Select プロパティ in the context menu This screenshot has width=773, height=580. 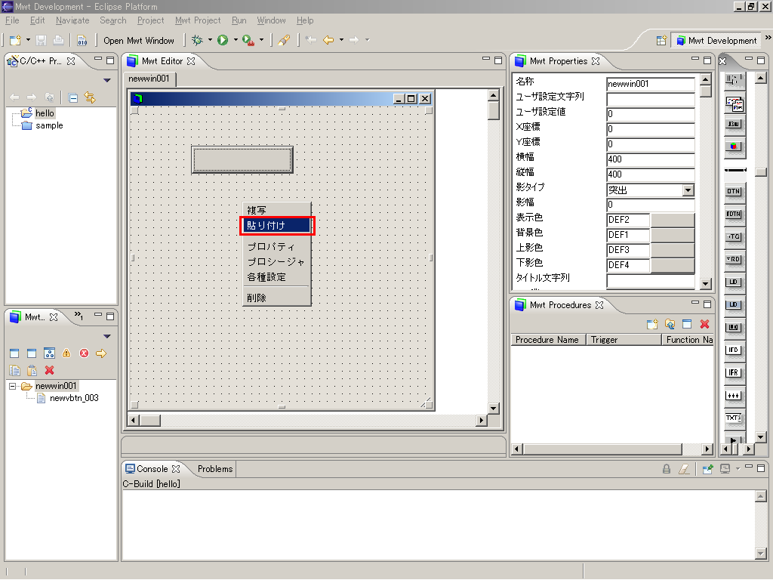276,247
